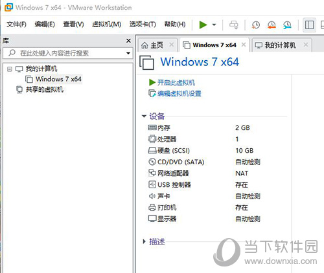Switch to the 主页 tab
The width and height of the screenshot is (324, 273).
[157, 45]
